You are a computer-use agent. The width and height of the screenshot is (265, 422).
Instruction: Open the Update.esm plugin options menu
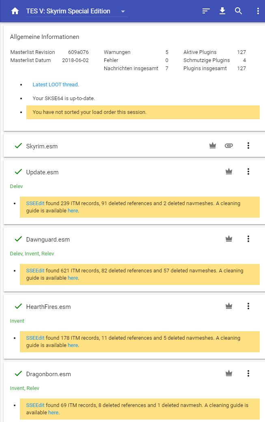click(248, 172)
